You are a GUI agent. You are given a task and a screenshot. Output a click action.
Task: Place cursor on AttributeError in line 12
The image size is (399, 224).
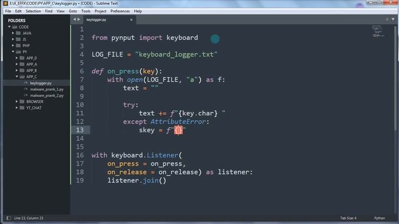click(x=178, y=122)
